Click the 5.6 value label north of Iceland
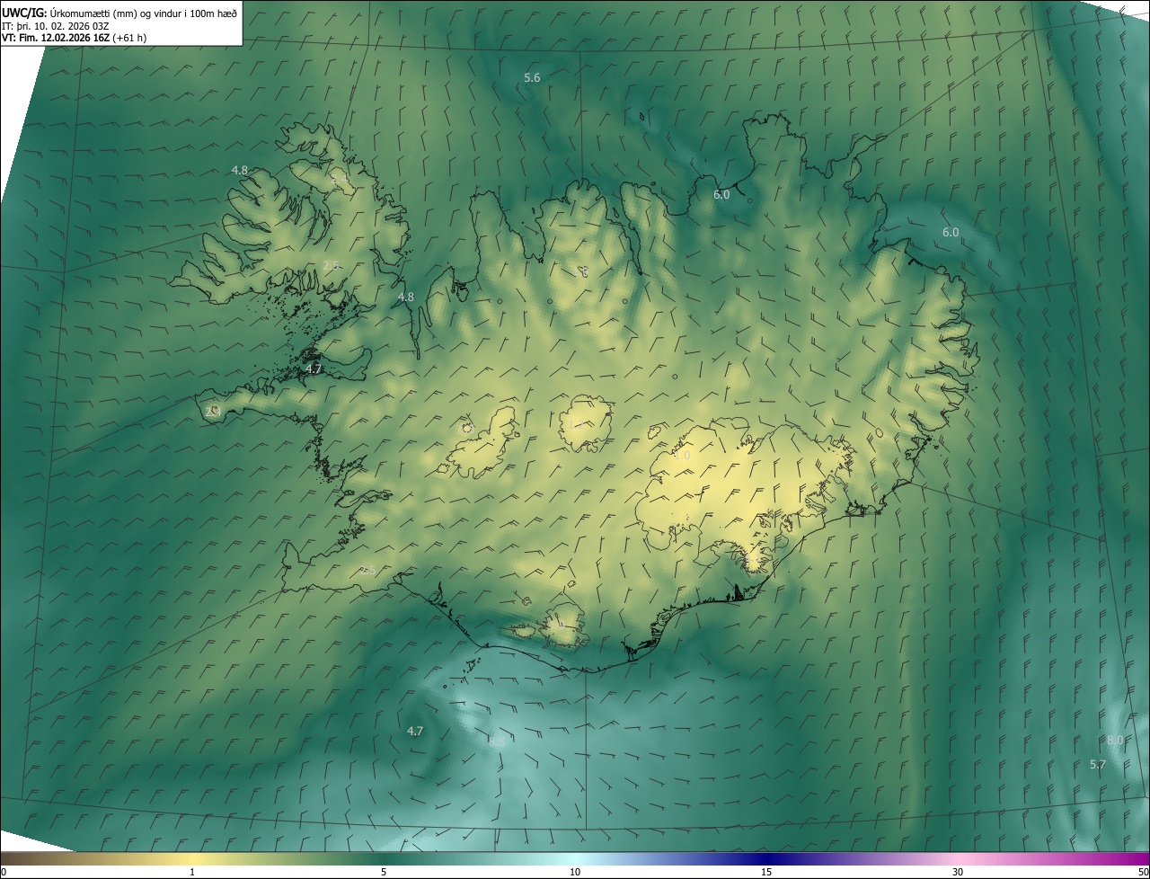The image size is (1150, 879). (532, 78)
